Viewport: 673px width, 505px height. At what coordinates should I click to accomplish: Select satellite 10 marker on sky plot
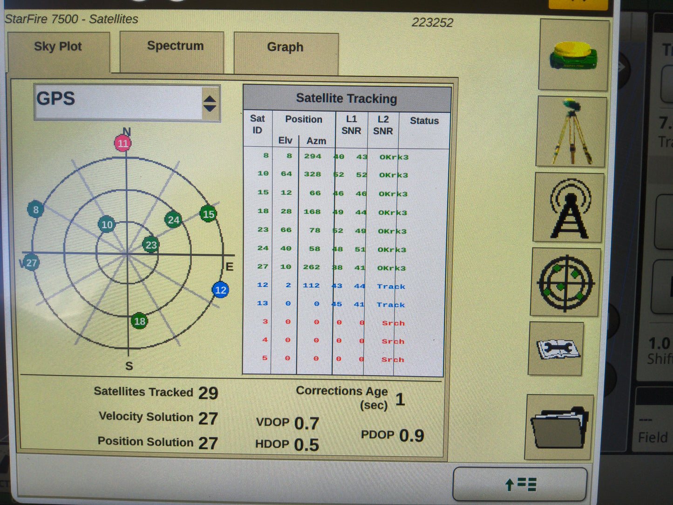click(107, 225)
